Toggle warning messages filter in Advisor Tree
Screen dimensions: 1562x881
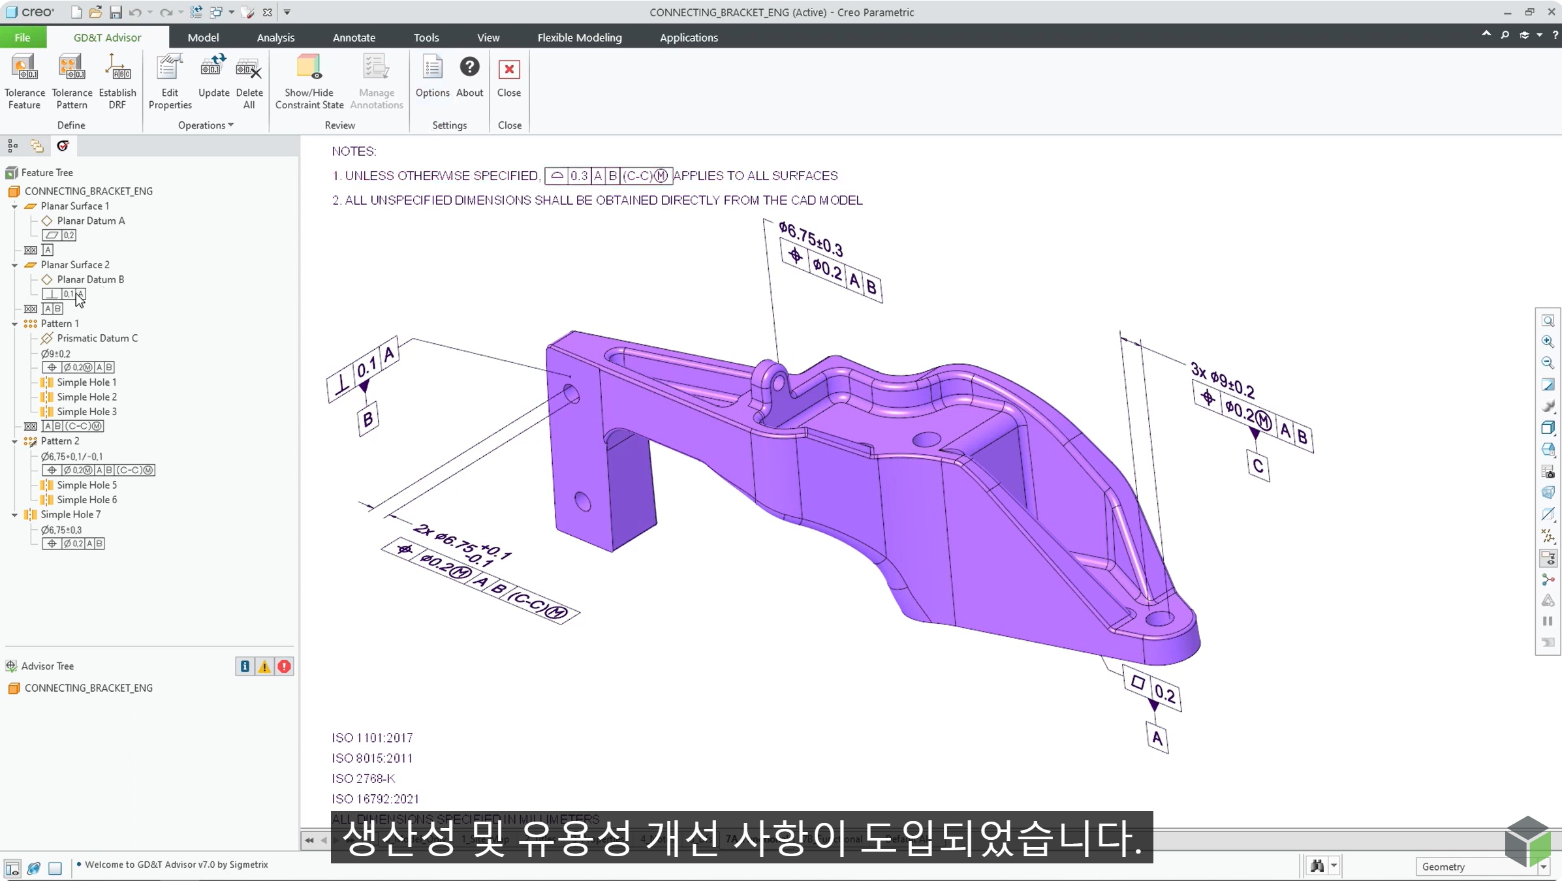click(x=264, y=666)
